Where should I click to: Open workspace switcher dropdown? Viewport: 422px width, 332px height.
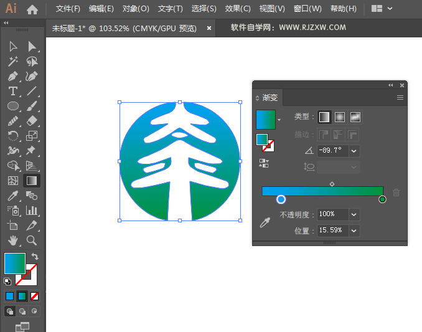pyautogui.click(x=390, y=9)
